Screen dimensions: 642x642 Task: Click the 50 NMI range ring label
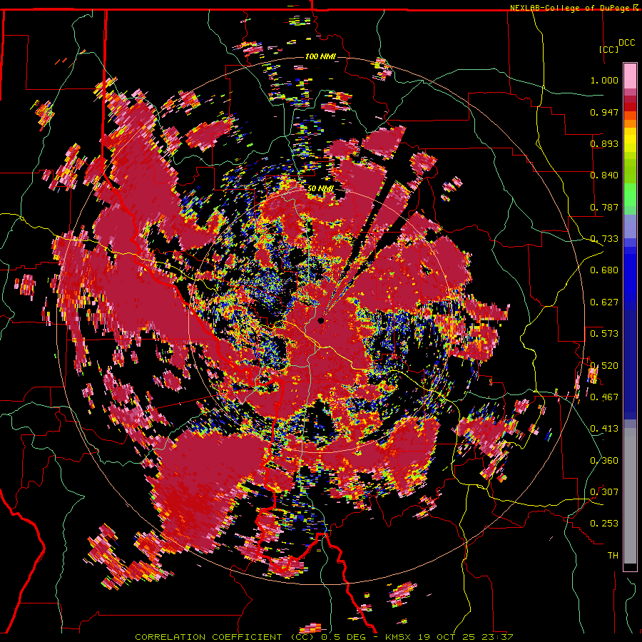(320, 189)
